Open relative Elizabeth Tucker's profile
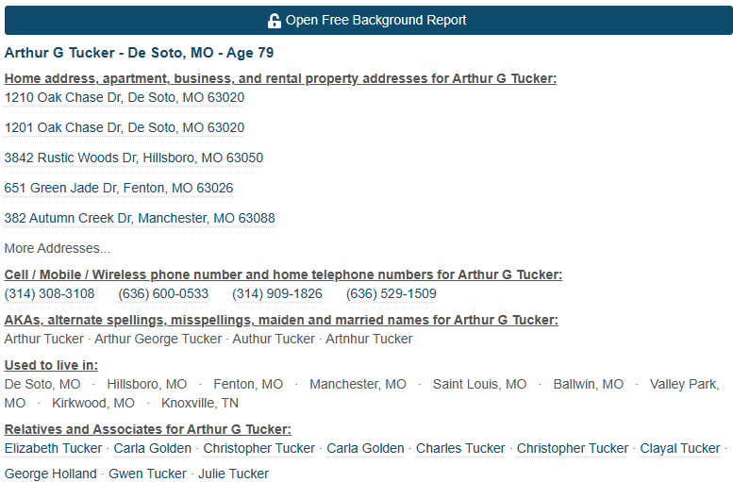This screenshot has width=733, height=482. coord(53,448)
